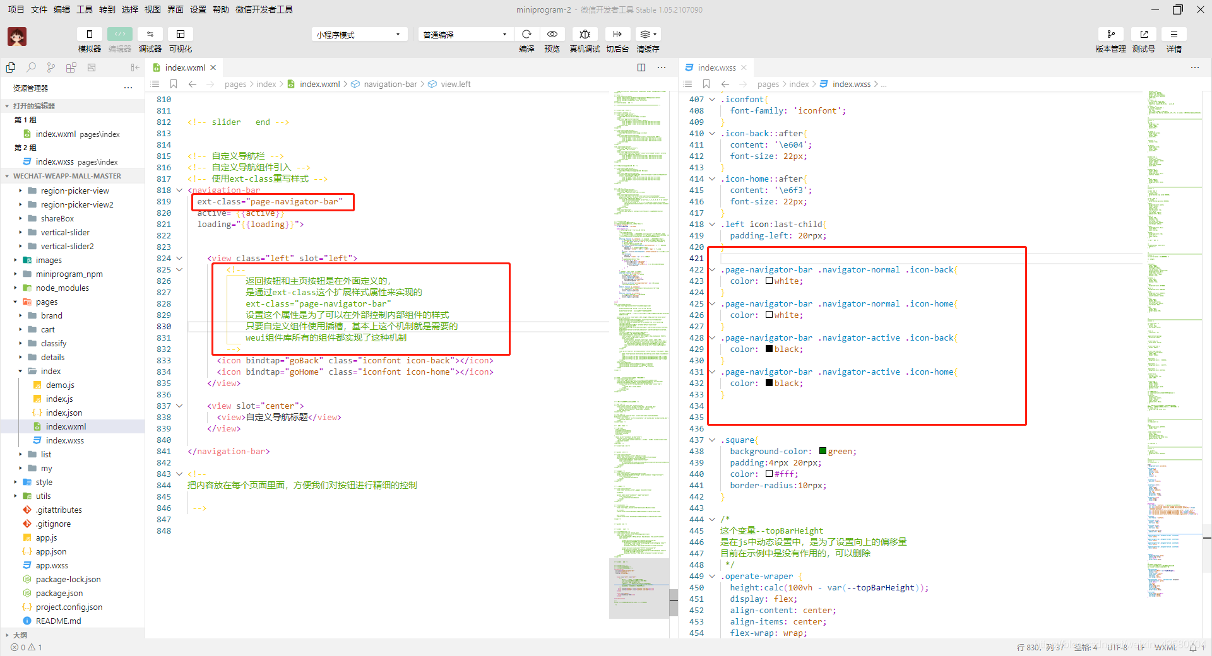
Task: Open the 普通编译 compile mode dropdown
Action: (x=465, y=34)
